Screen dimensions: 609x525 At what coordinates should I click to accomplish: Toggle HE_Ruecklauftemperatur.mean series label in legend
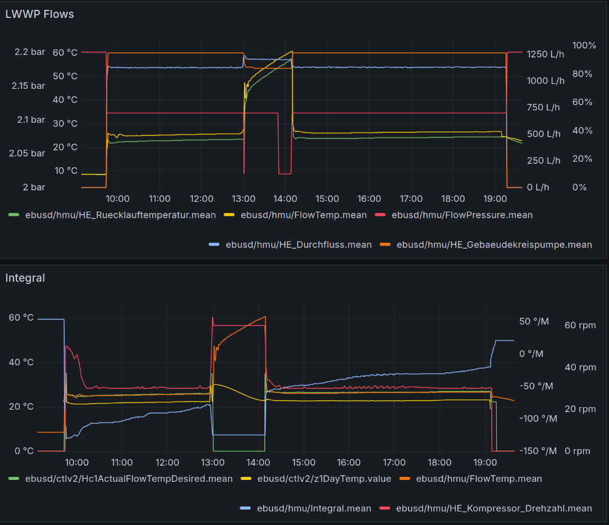coord(120,215)
